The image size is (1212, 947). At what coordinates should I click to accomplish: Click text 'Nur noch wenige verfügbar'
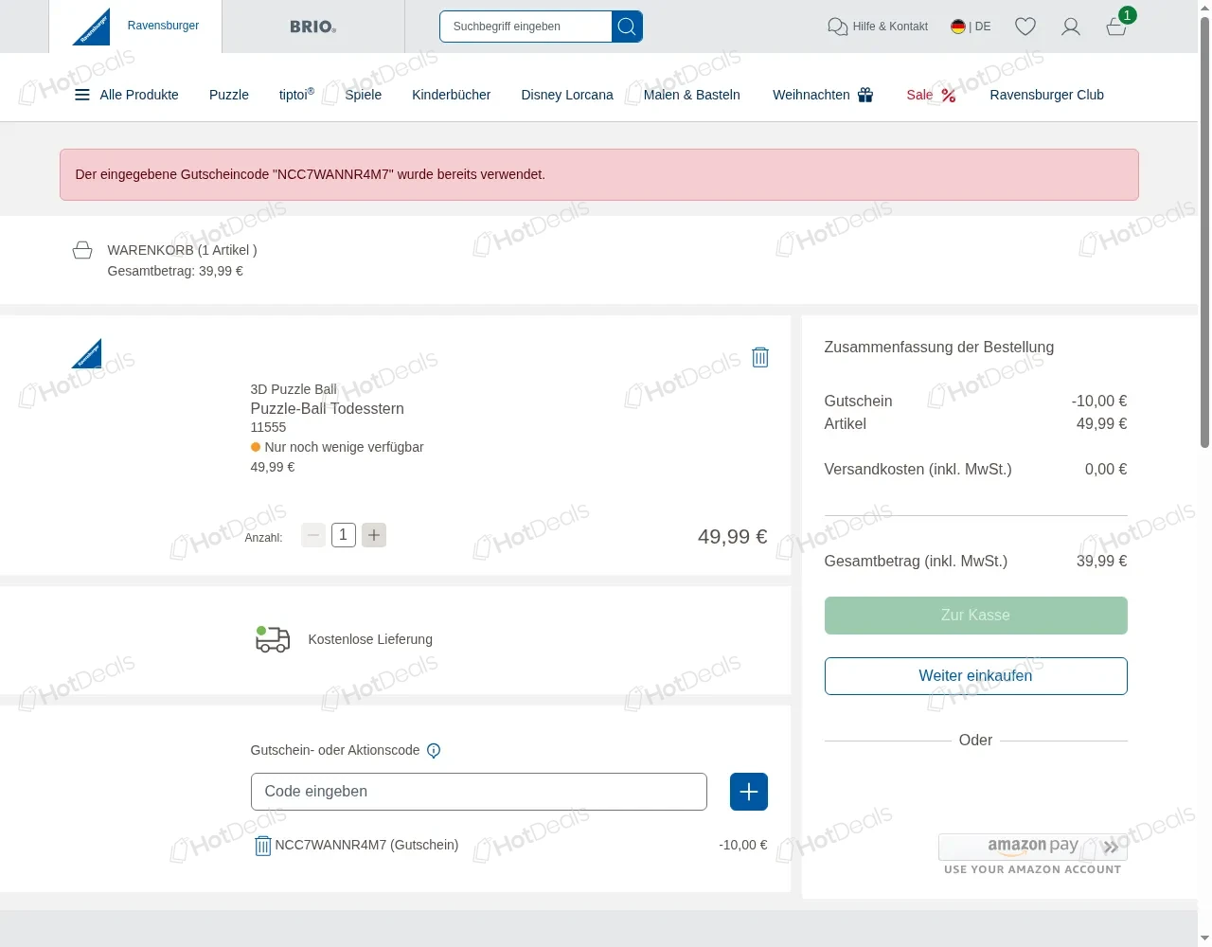pyautogui.click(x=344, y=447)
